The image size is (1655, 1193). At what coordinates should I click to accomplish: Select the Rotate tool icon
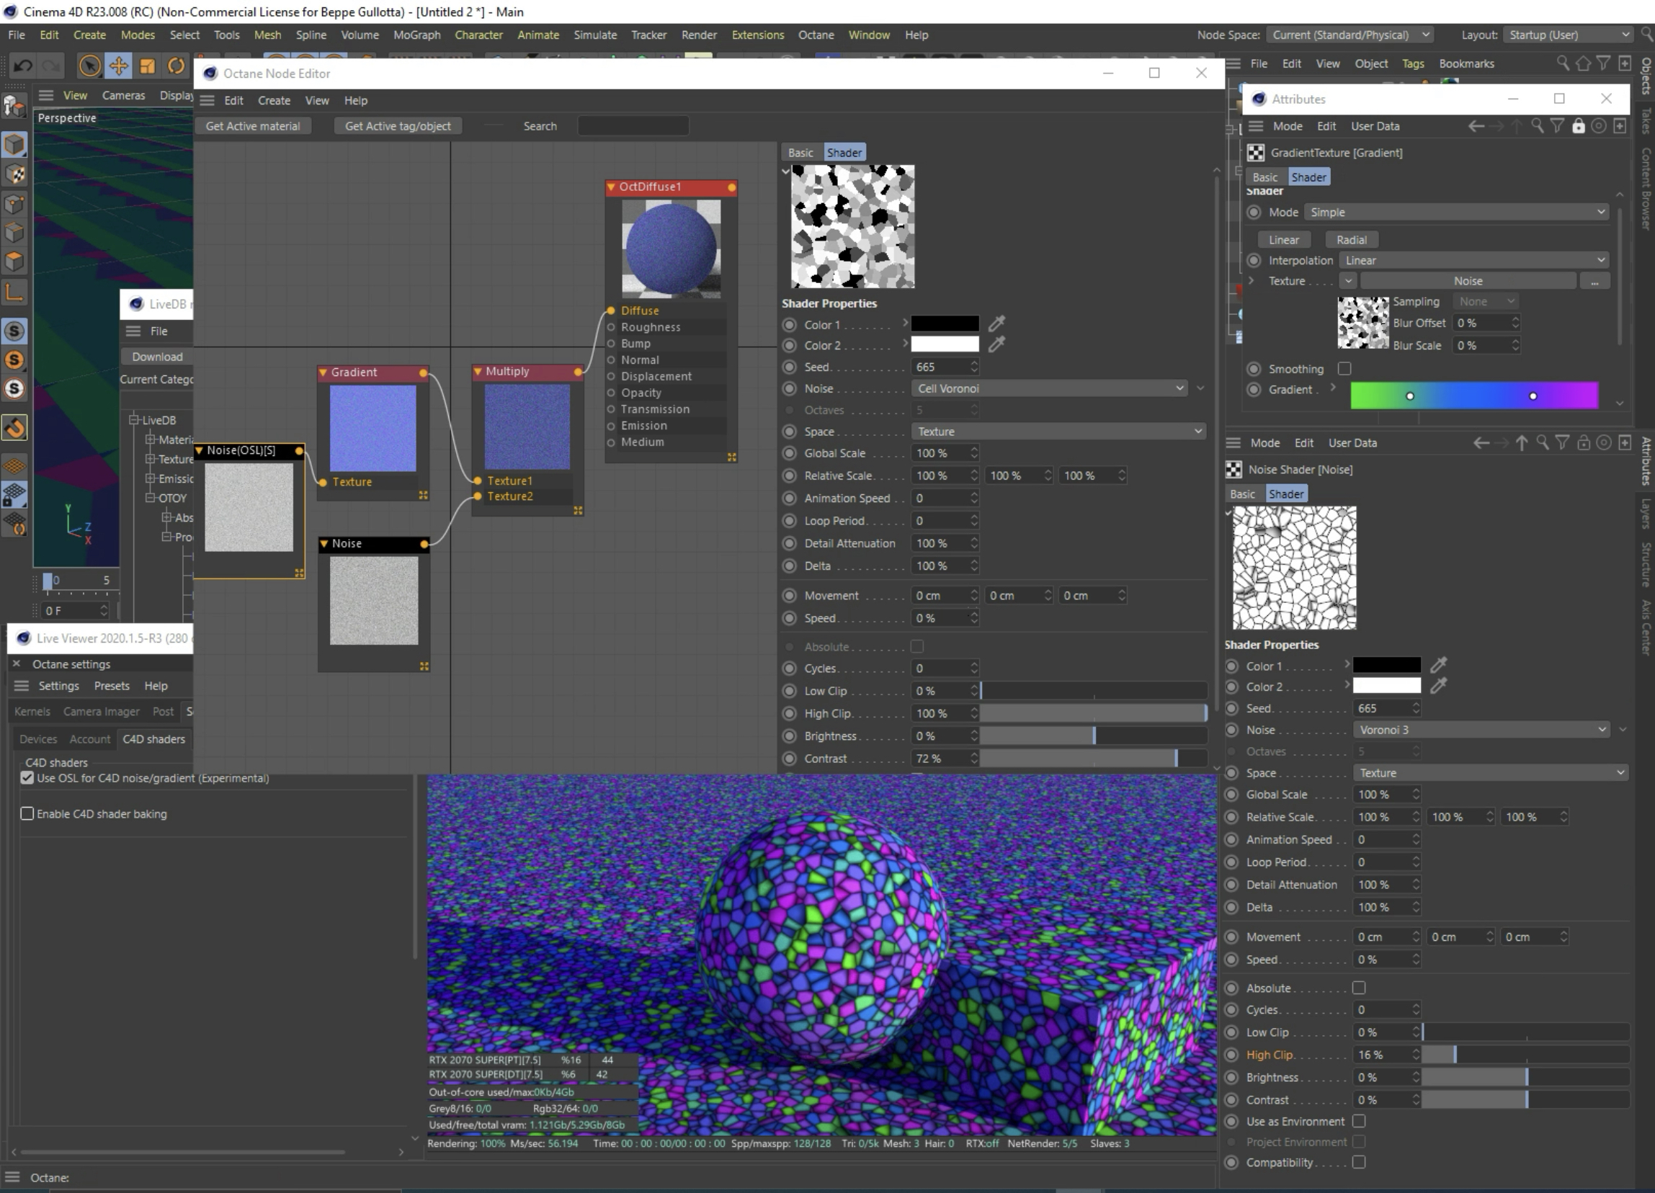pos(176,66)
